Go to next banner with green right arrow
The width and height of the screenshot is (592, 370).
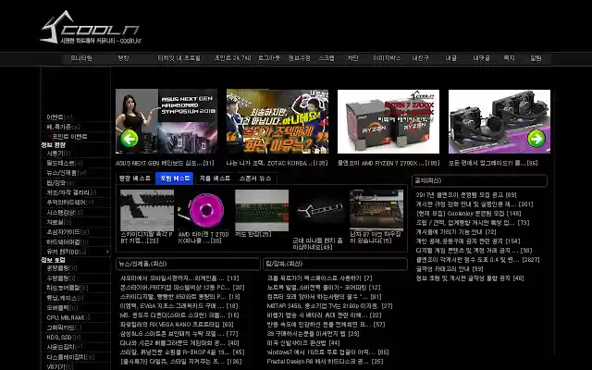click(536, 139)
